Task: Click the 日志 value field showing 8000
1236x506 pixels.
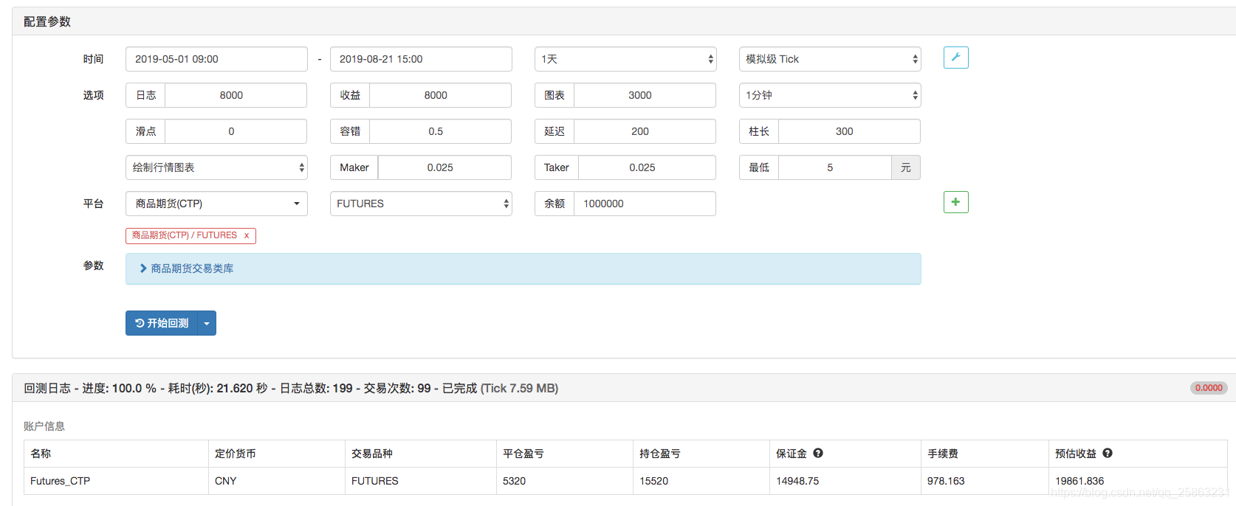Action: point(236,95)
